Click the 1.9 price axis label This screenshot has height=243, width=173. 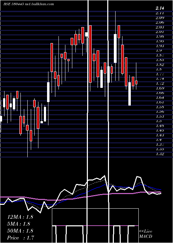point(158,51)
